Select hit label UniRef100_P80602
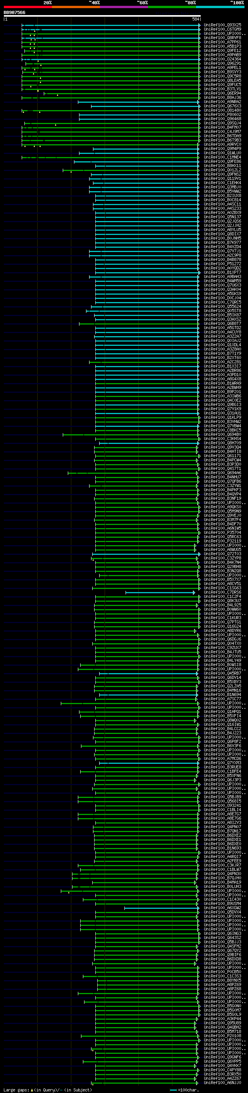The width and height of the screenshot is (248, 1093). tap(222, 114)
